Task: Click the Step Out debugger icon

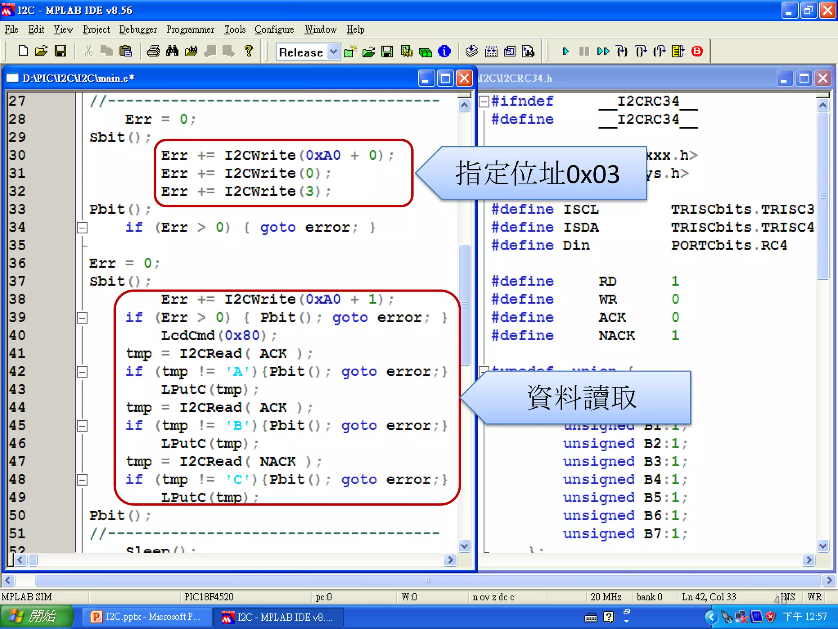Action: click(x=660, y=52)
